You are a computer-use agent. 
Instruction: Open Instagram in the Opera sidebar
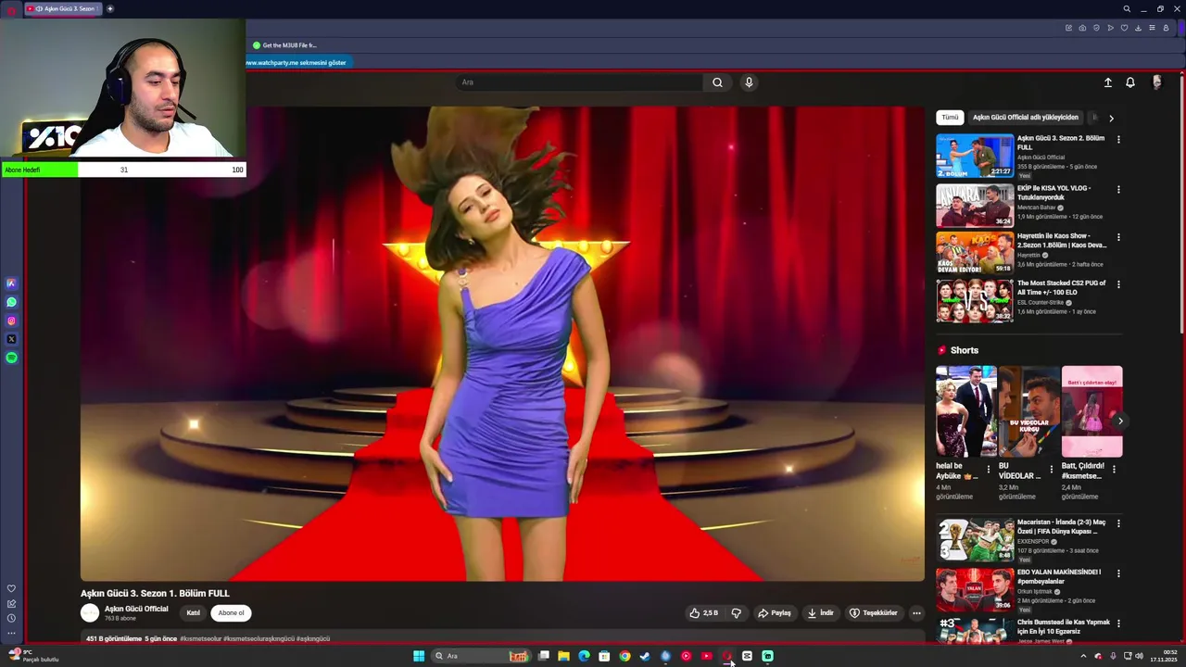[11, 321]
